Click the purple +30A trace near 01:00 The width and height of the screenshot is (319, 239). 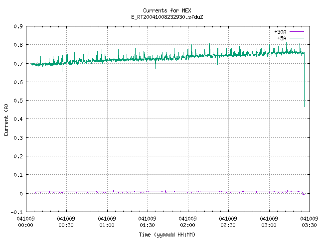click(108, 192)
